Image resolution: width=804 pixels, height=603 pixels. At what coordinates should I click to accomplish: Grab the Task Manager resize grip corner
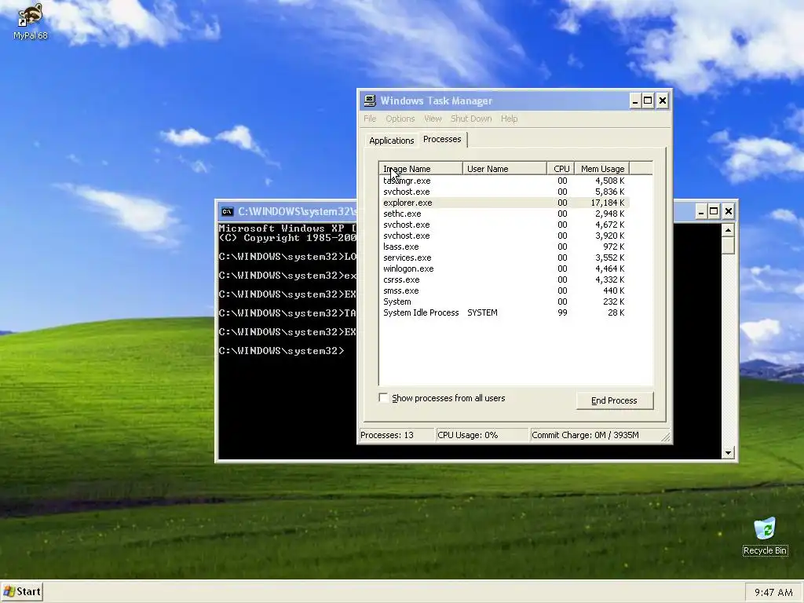[666, 437]
